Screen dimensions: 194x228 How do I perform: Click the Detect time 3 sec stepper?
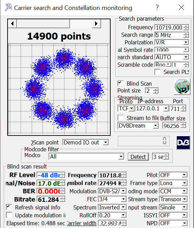[160, 157]
